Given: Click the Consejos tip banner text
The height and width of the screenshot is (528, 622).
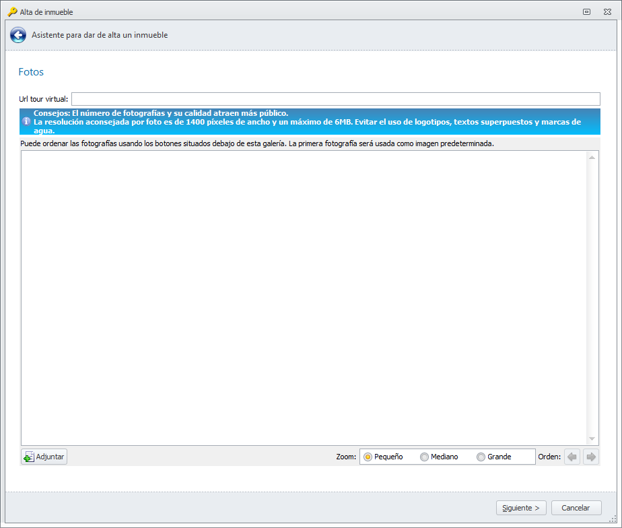Looking at the screenshot, I should click(308, 122).
